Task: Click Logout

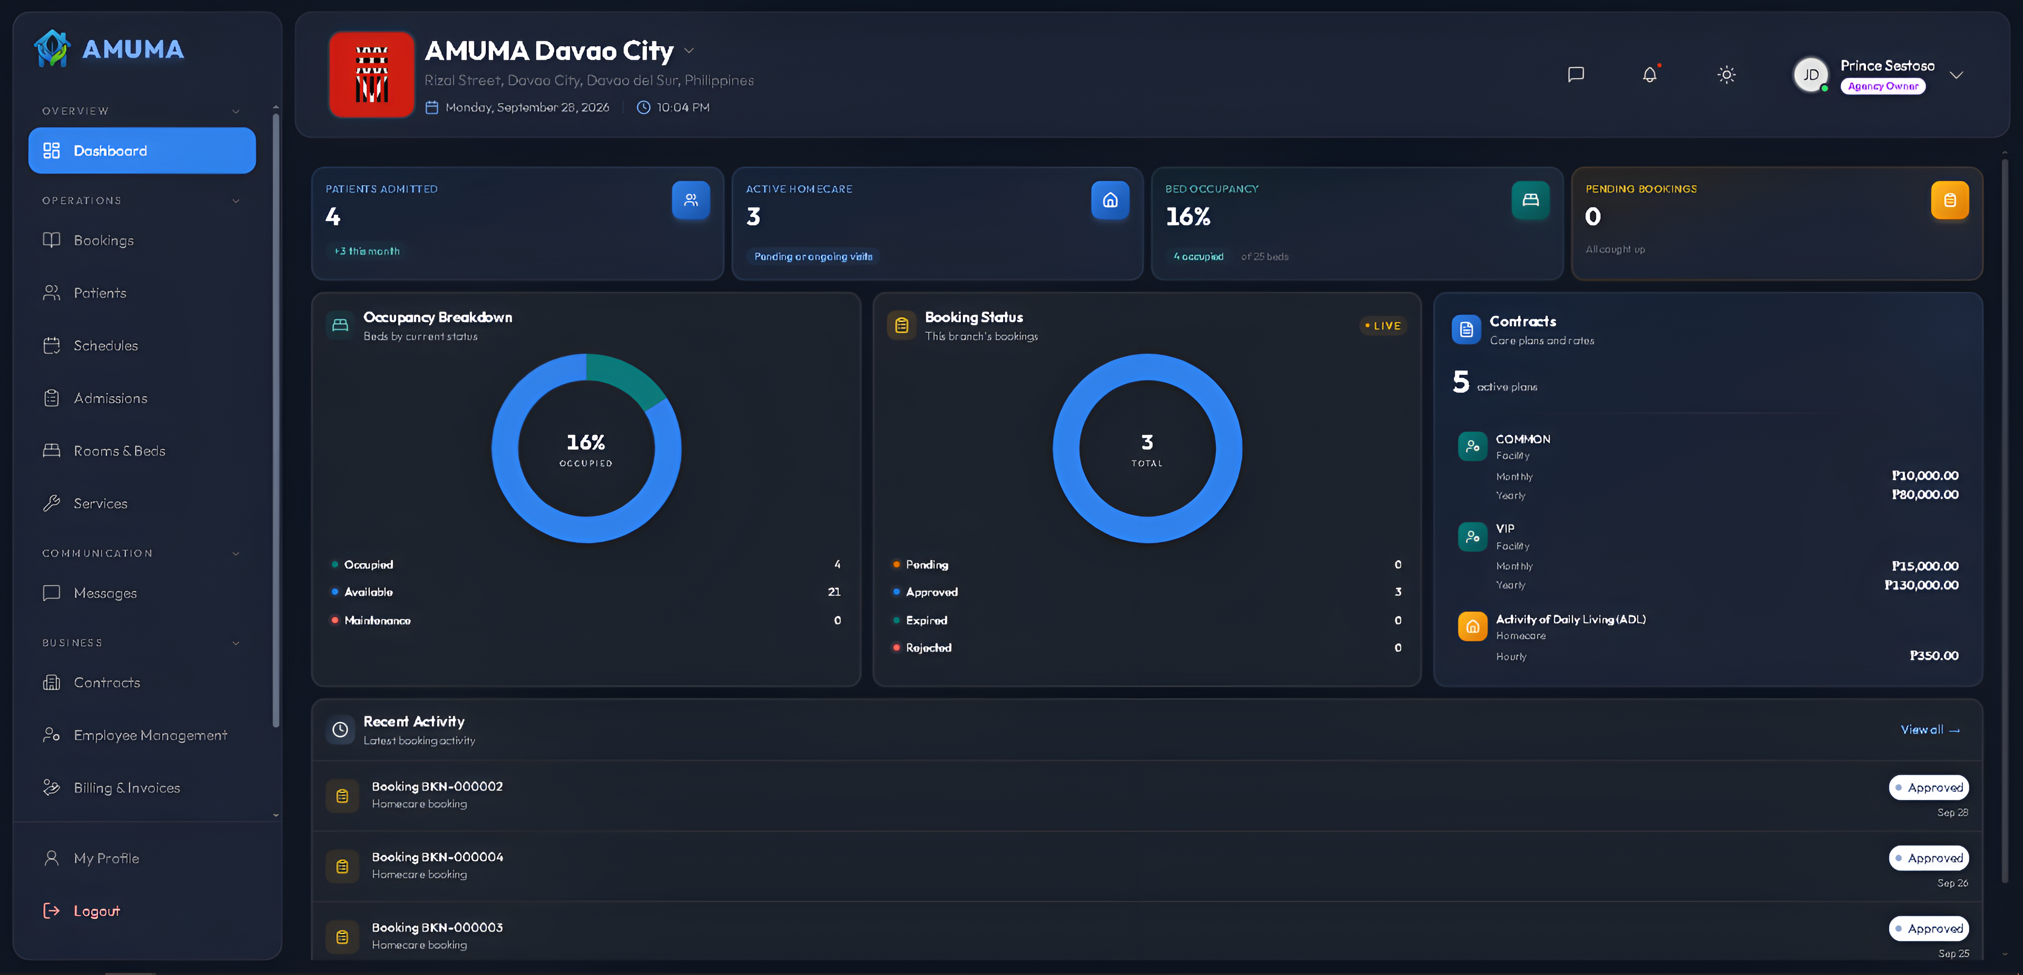Action: point(142,911)
